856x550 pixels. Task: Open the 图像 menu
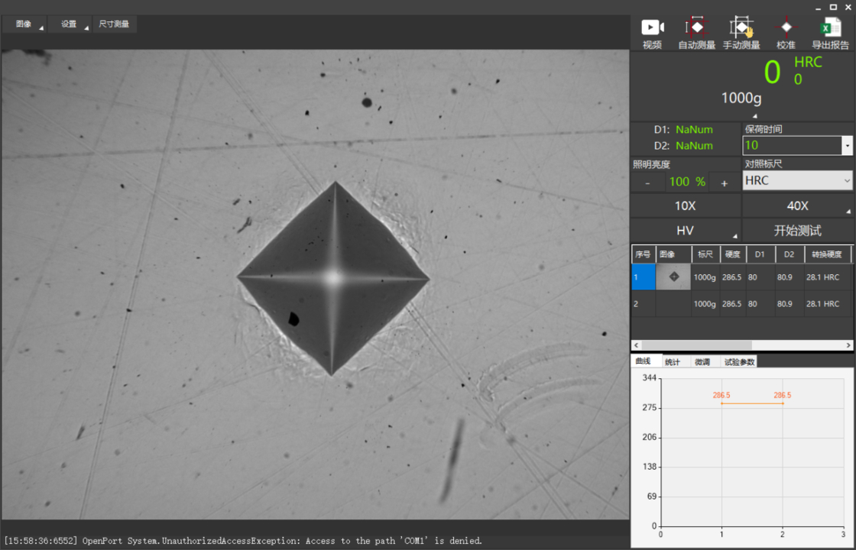(x=24, y=24)
